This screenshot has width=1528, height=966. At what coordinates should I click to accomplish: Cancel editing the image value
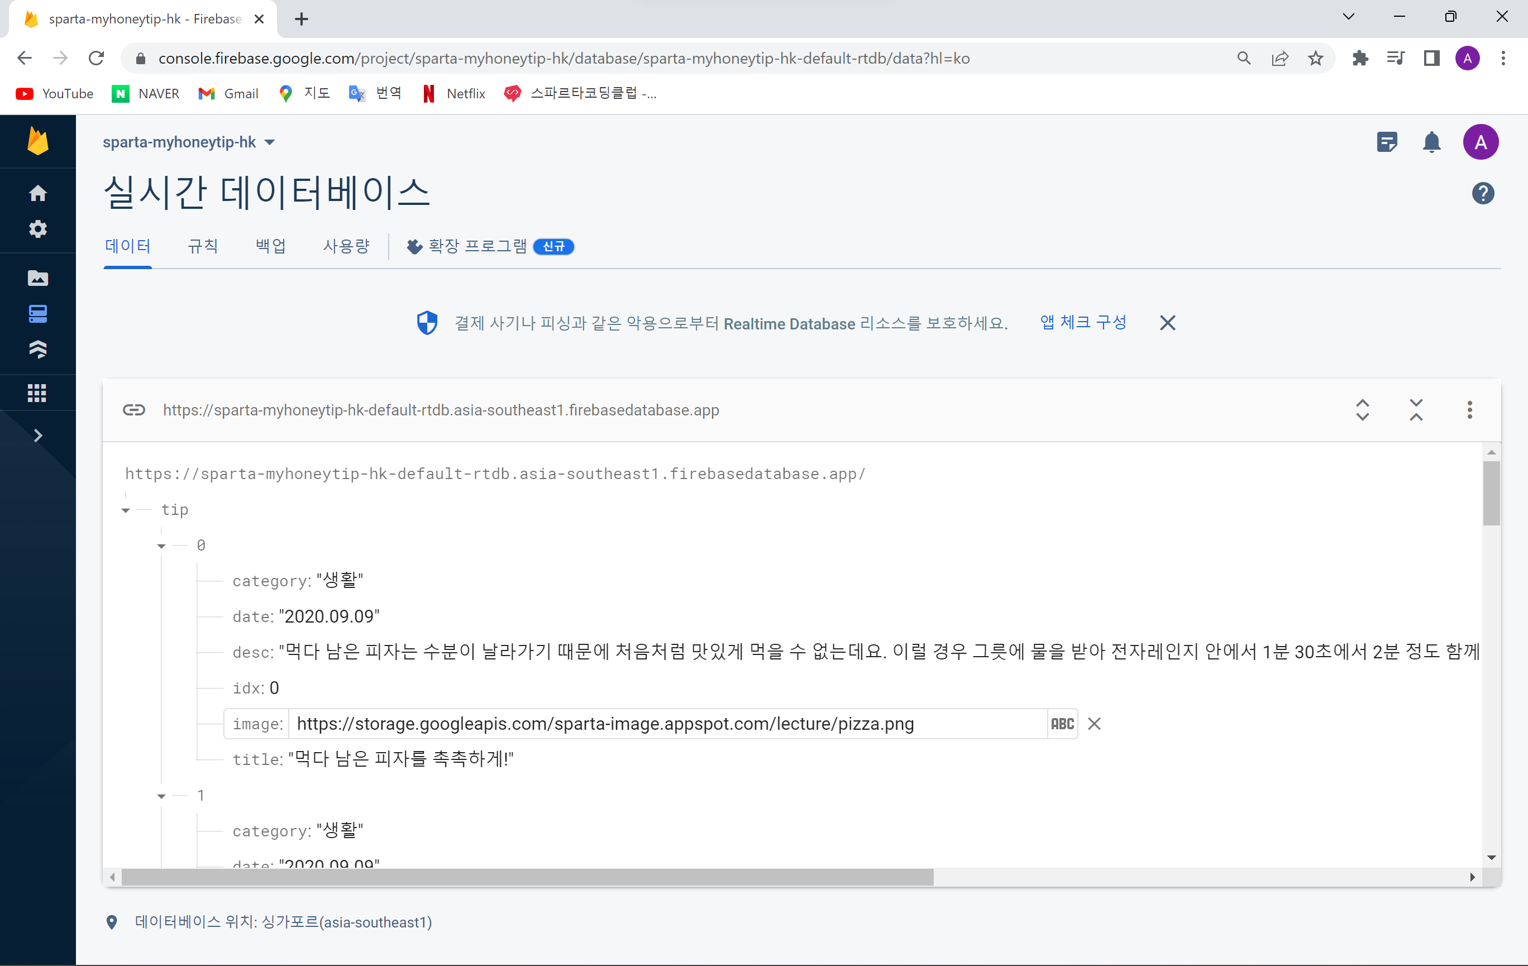pos(1094,724)
